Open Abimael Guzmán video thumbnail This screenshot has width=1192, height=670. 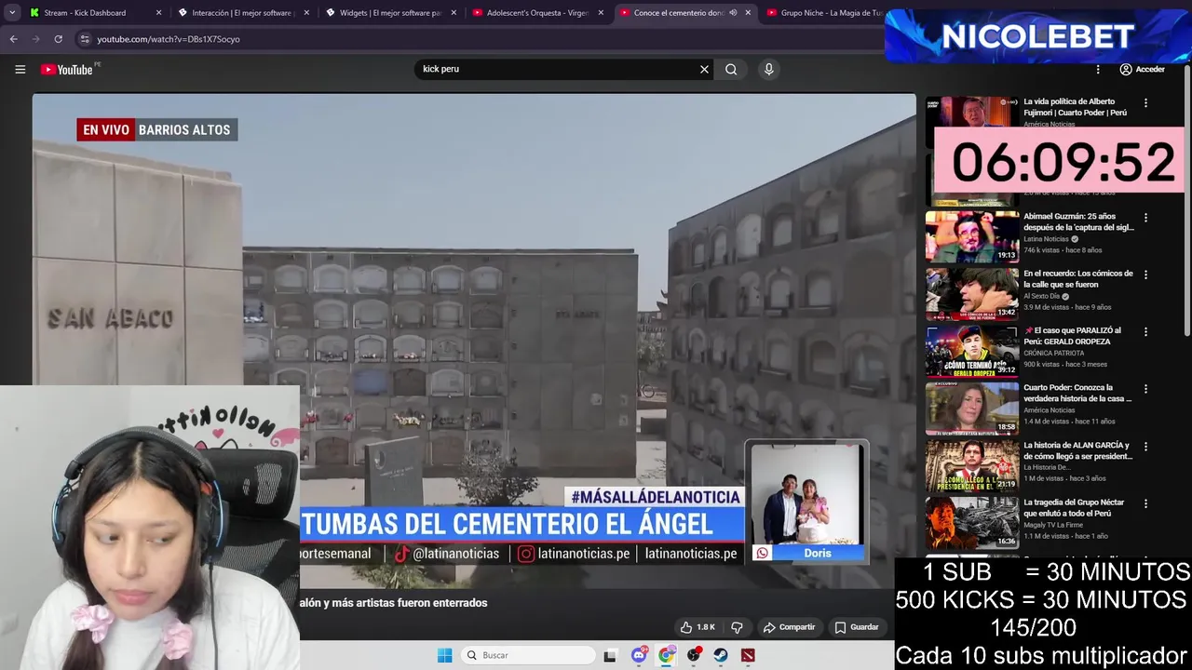[x=972, y=236]
